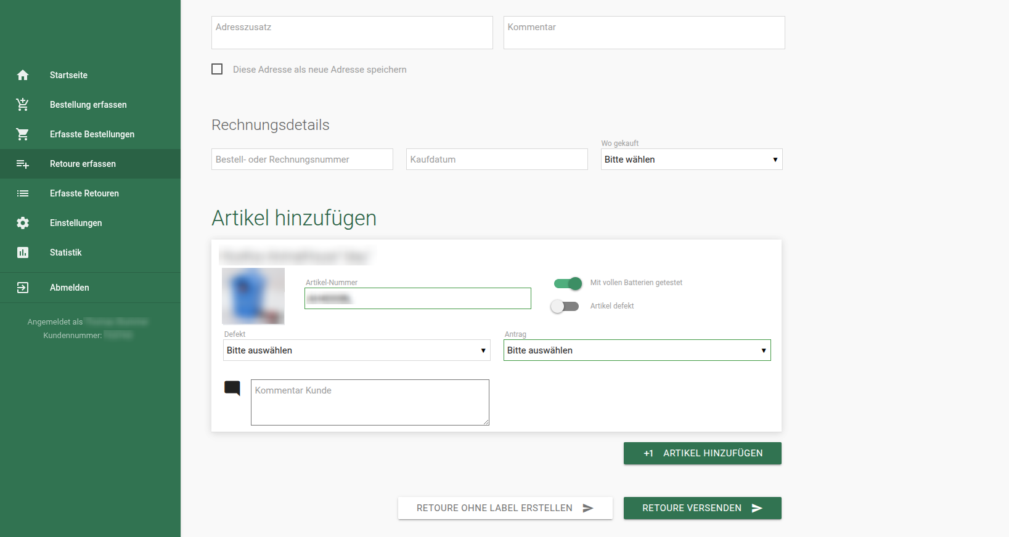Open the 'Wo gekauft' dropdown

click(692, 159)
